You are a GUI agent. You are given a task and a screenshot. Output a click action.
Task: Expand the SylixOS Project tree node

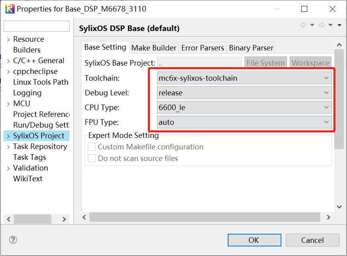8,136
